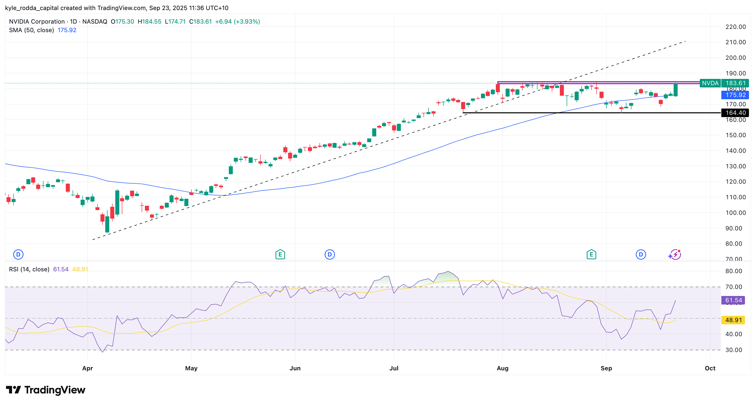Click the close price C183.61

tap(200, 21)
